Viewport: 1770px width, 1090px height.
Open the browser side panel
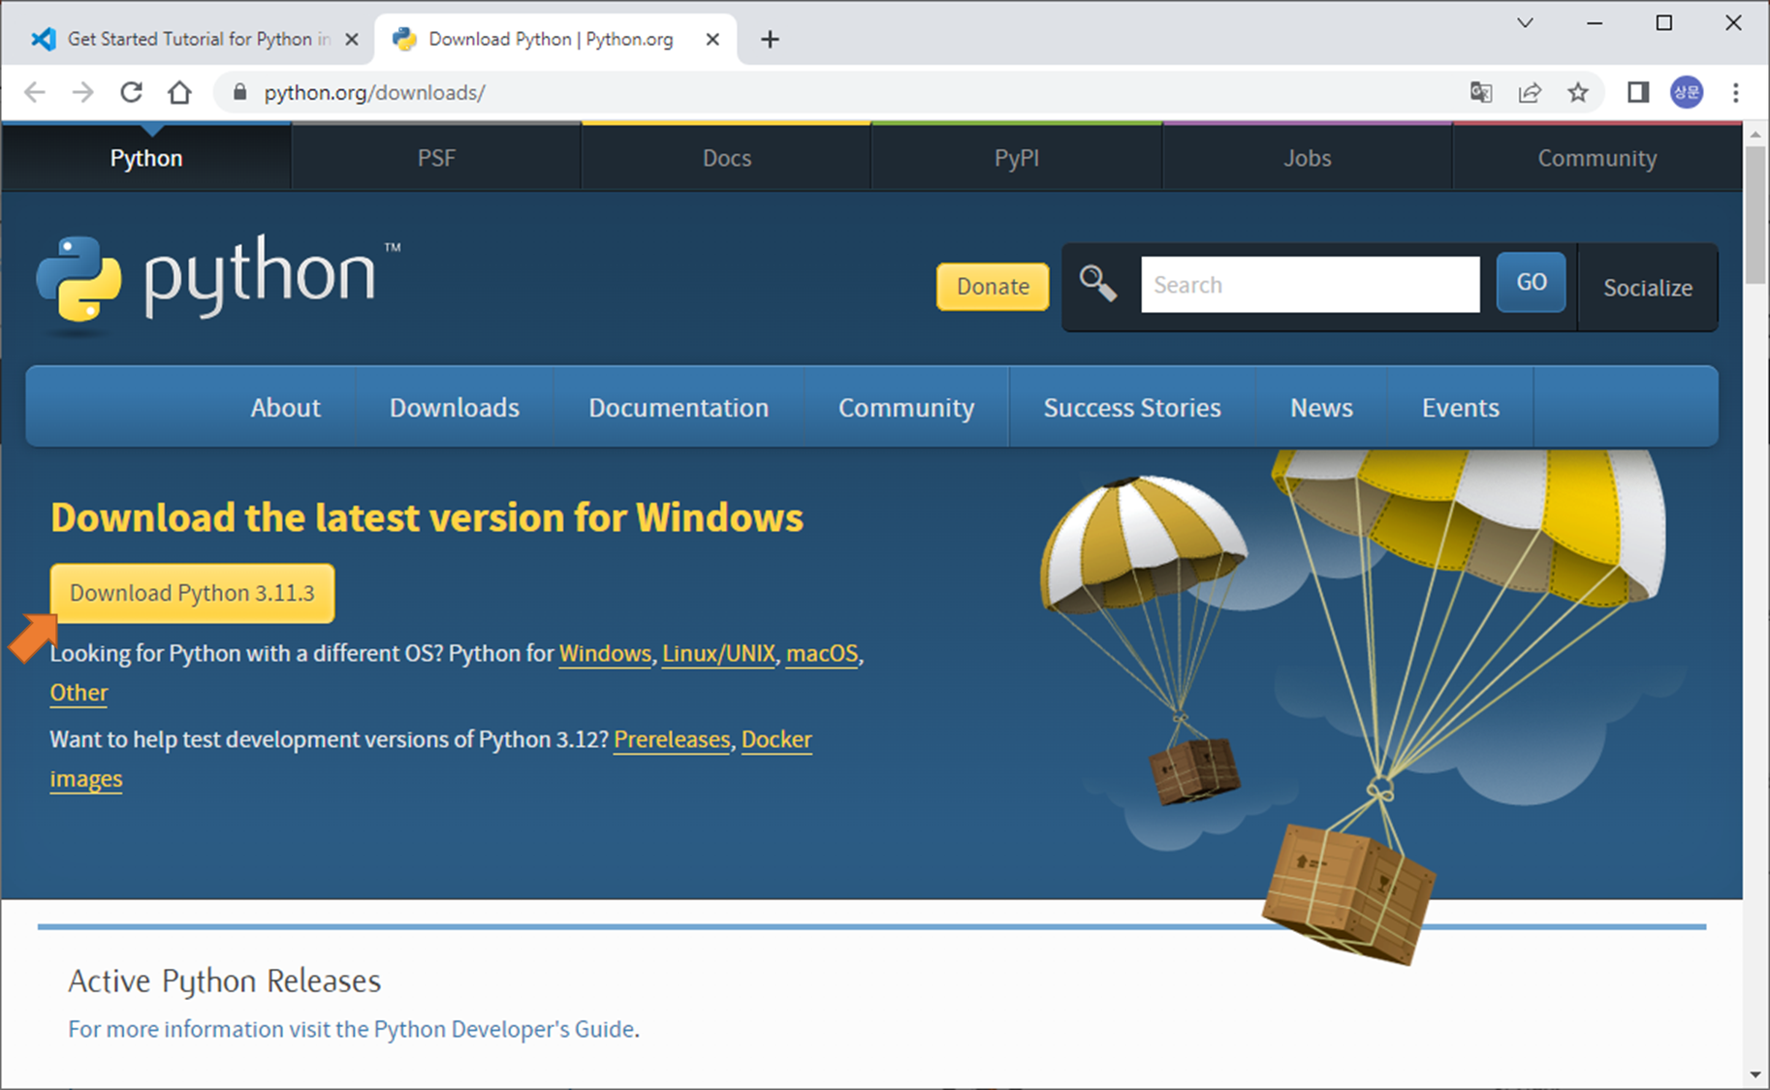[x=1638, y=92]
